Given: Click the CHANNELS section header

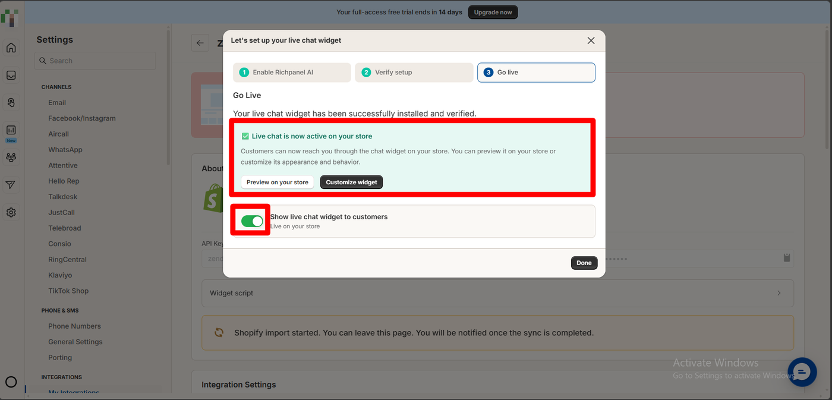Looking at the screenshot, I should [56, 87].
